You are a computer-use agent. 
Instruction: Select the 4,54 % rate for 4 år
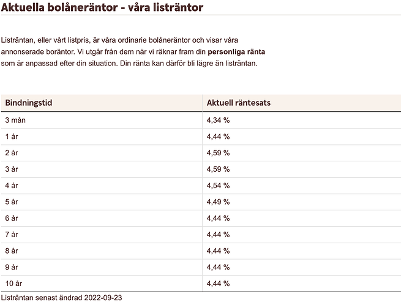pos(218,186)
